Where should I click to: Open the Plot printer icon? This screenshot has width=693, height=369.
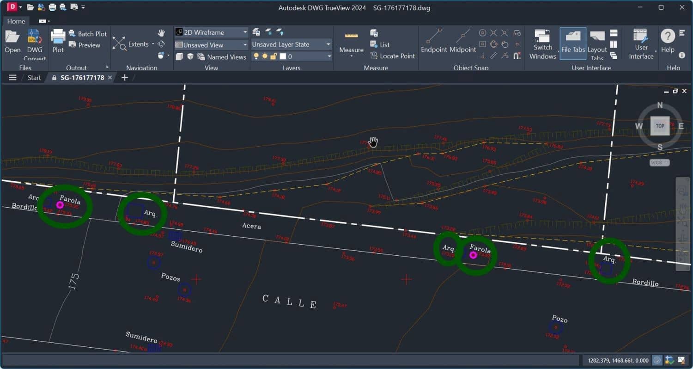[x=58, y=37]
